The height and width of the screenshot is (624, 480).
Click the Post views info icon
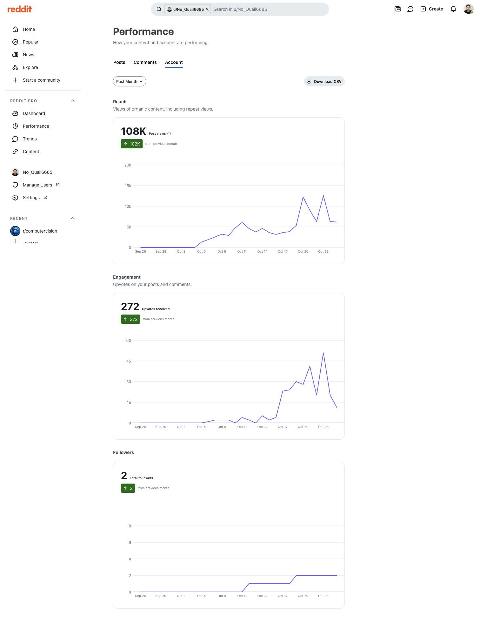point(169,134)
